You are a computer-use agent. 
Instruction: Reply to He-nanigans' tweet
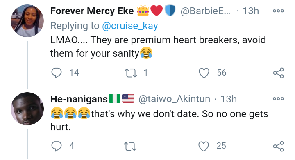click(x=57, y=146)
